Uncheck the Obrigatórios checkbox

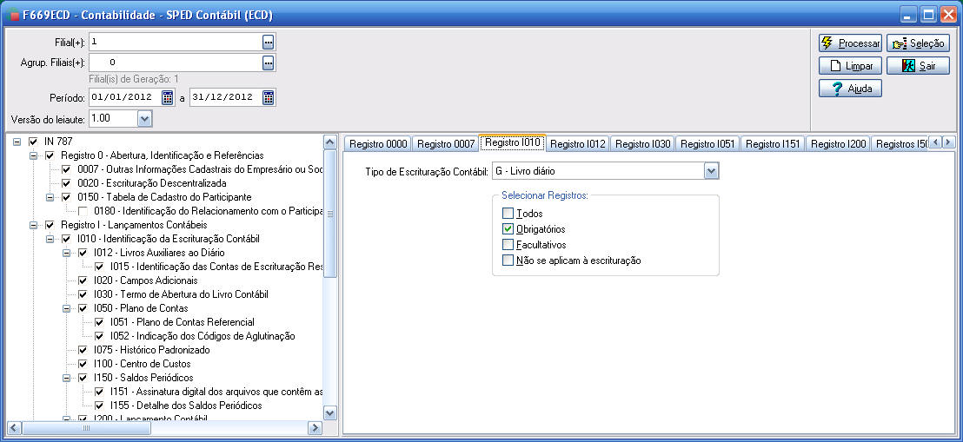[x=508, y=229]
